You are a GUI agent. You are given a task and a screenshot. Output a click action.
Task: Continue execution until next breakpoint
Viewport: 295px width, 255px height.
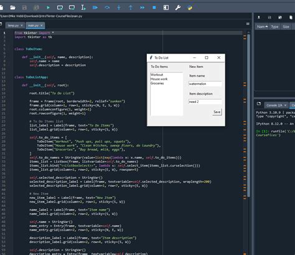(x=143, y=7)
